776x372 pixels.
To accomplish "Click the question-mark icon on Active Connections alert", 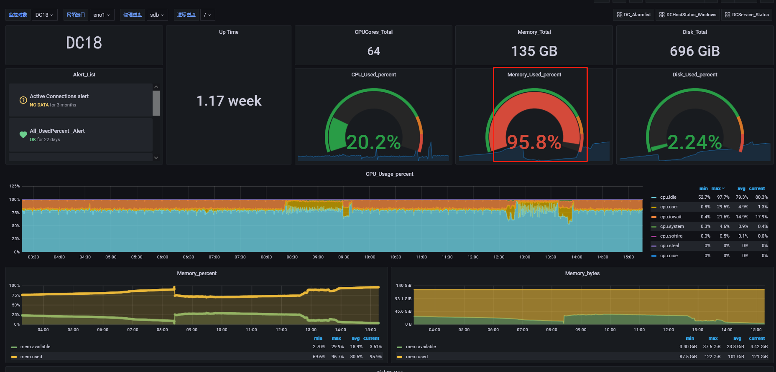I will [23, 100].
